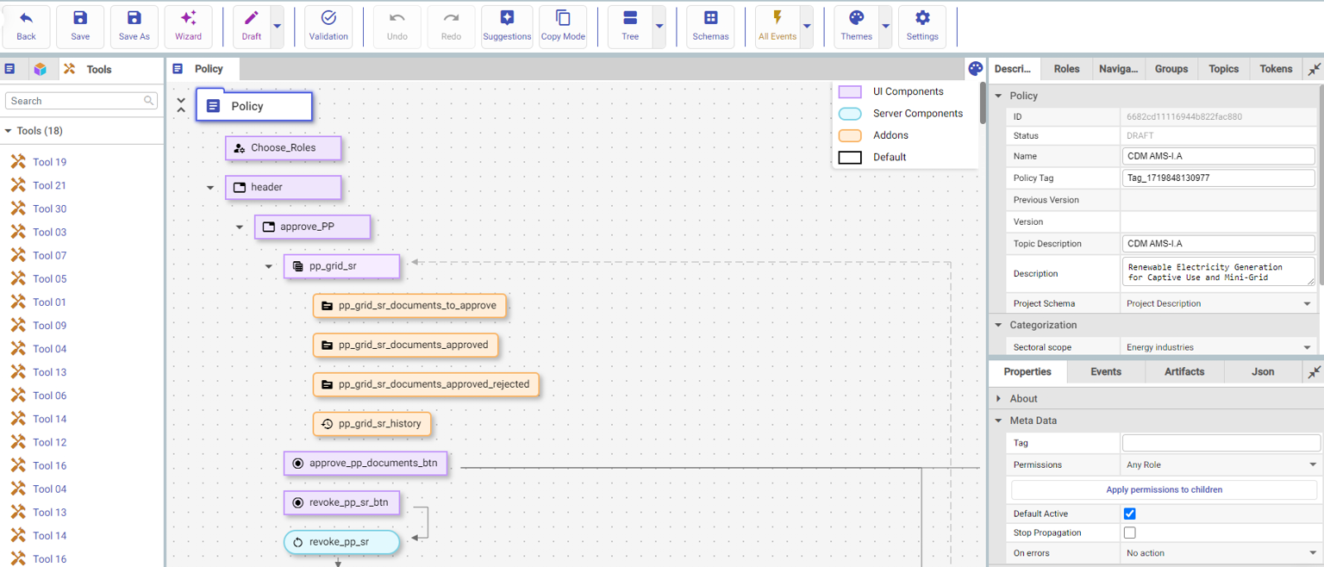Image resolution: width=1324 pixels, height=567 pixels.
Task: Collapse the pp_grid_sr tree node
Action: pos(269,267)
